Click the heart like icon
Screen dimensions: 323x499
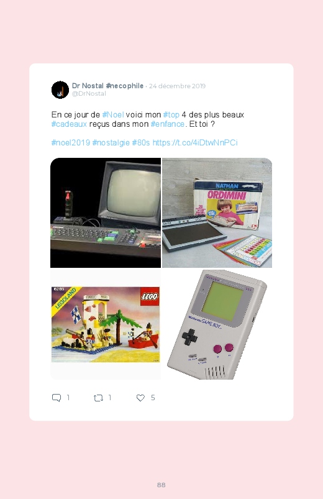point(140,398)
